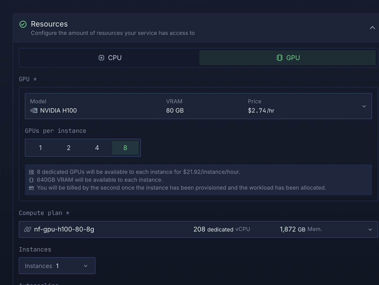The height and width of the screenshot is (285, 379).
Task: Click the 1,872 GB Mem. text
Action: click(301, 229)
